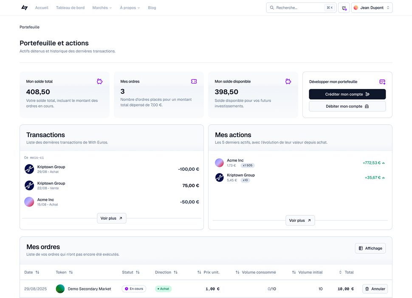412x298 pixels.
Task: Sort orders by the Prix unit. column
Action: point(208,272)
